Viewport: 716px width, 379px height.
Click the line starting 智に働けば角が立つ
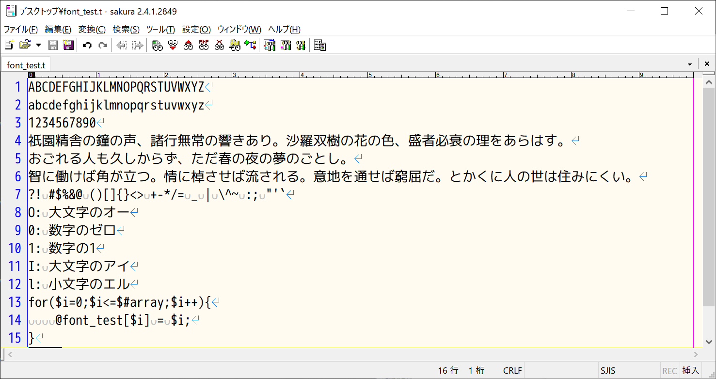331,177
